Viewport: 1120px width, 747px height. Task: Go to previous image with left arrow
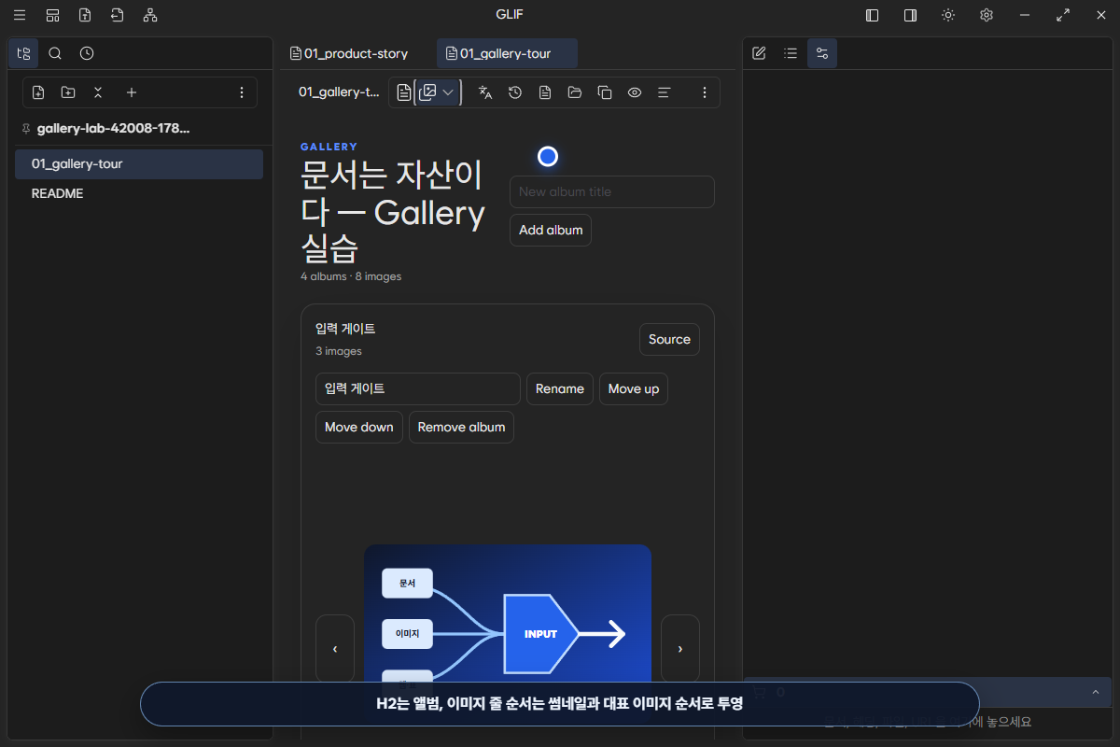335,648
